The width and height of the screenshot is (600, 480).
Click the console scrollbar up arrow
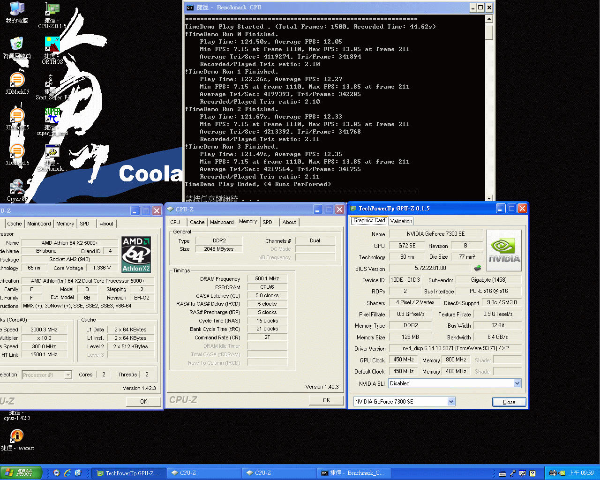click(x=489, y=19)
